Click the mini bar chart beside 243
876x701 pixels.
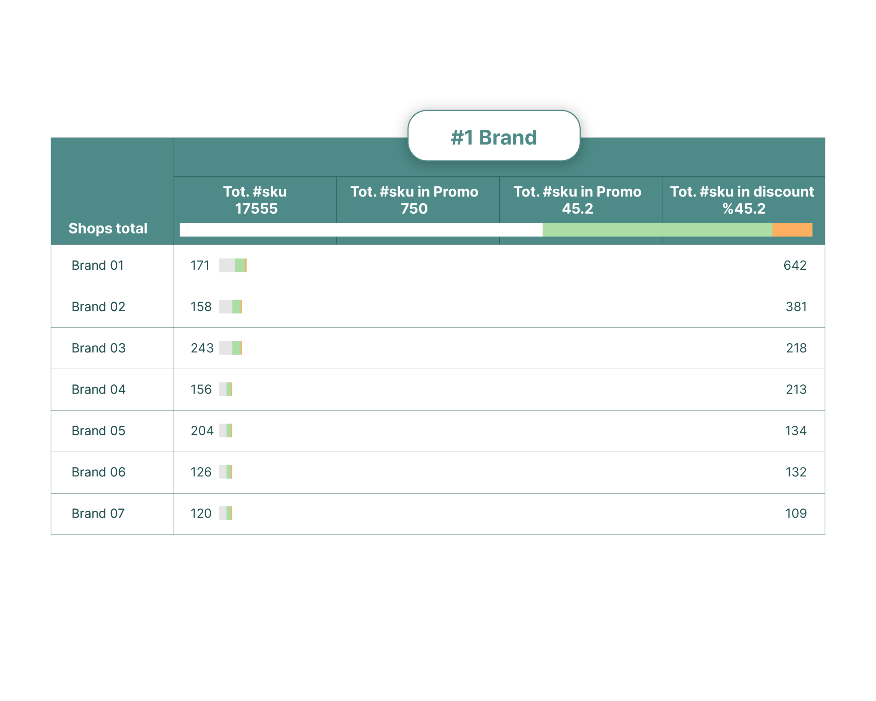click(x=231, y=348)
